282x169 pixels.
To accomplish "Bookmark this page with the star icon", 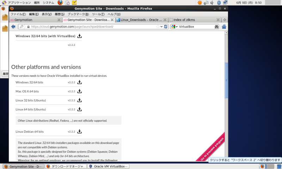I will (x=158, y=26).
